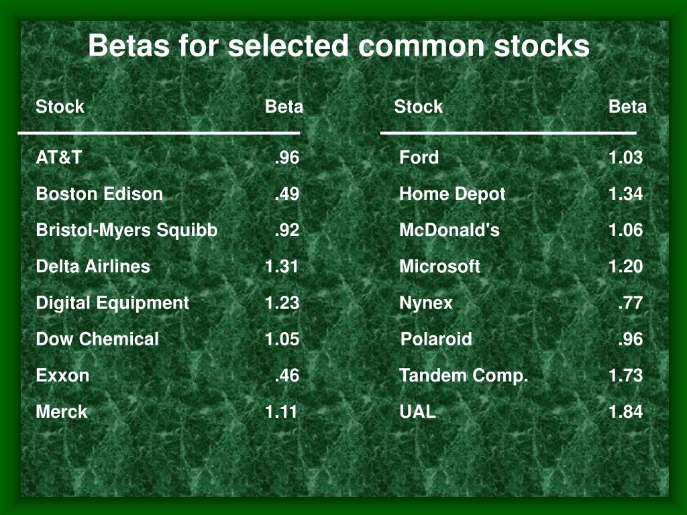This screenshot has width=687, height=515.
Task: Select the McDonald's entry
Action: pos(450,230)
